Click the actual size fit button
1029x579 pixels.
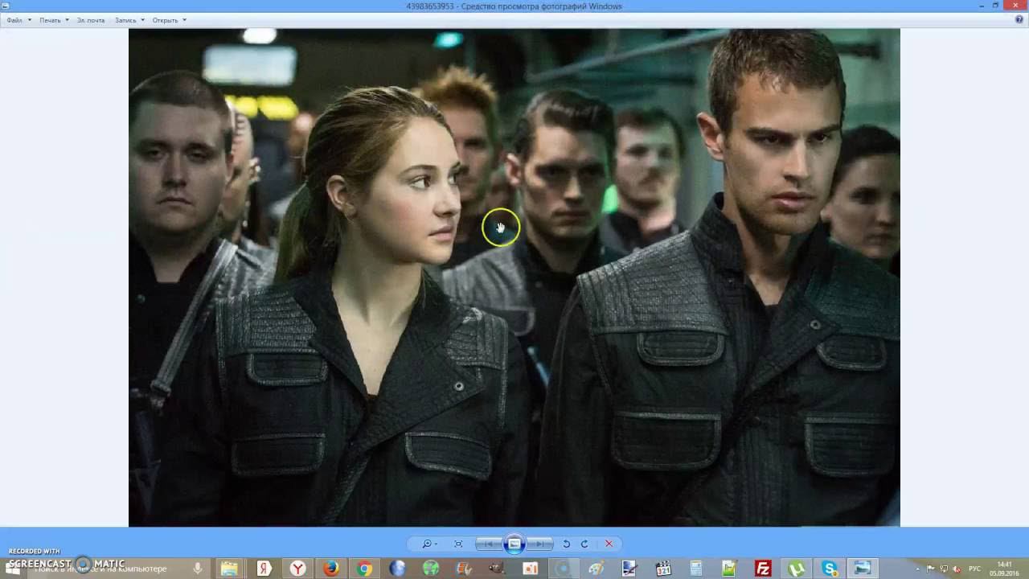click(458, 544)
